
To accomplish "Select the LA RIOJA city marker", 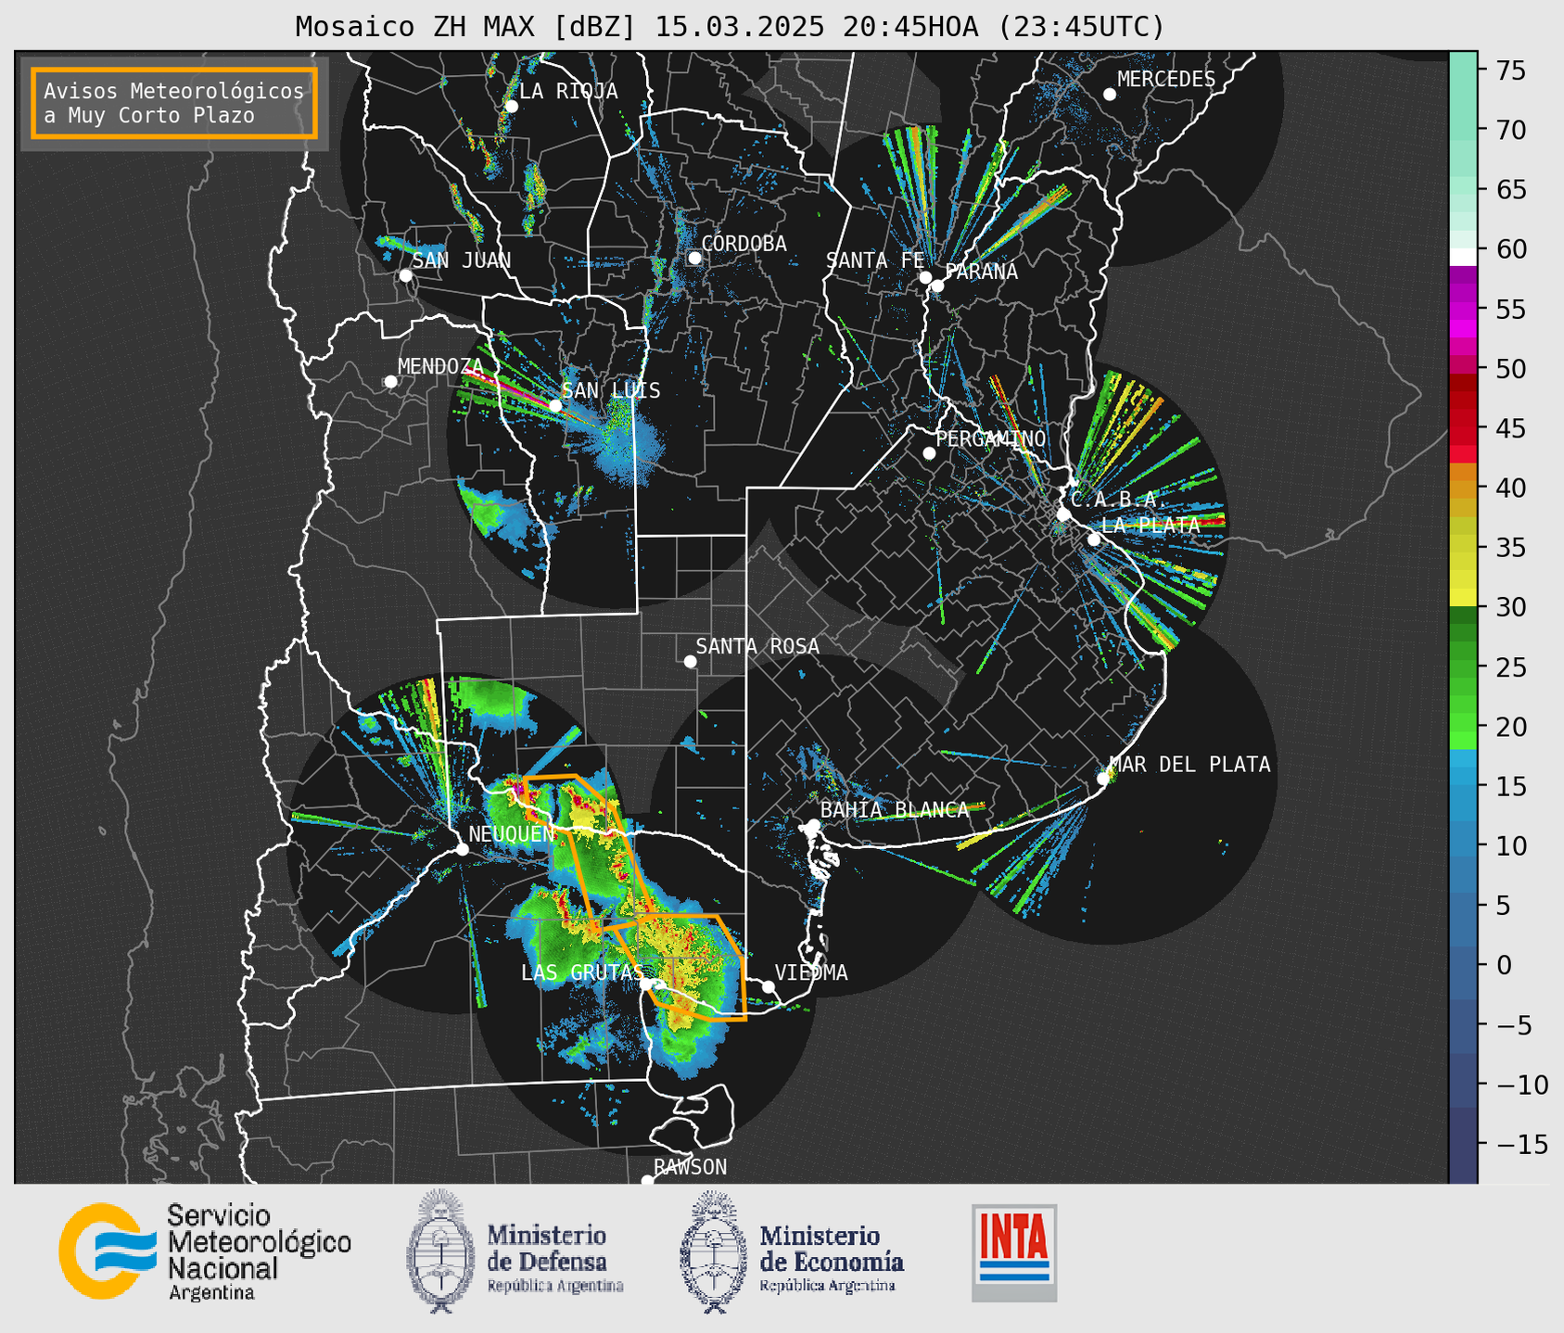I will pos(511,106).
